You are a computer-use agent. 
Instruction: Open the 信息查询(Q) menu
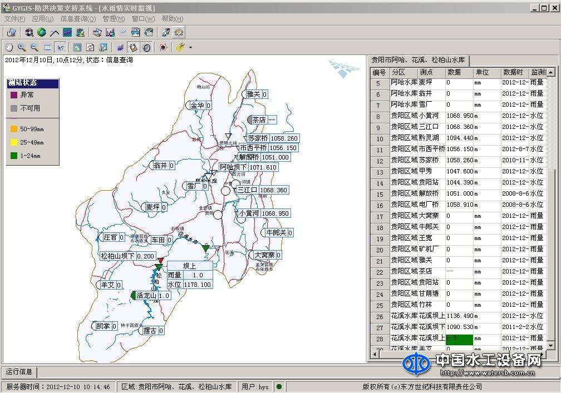[78, 18]
